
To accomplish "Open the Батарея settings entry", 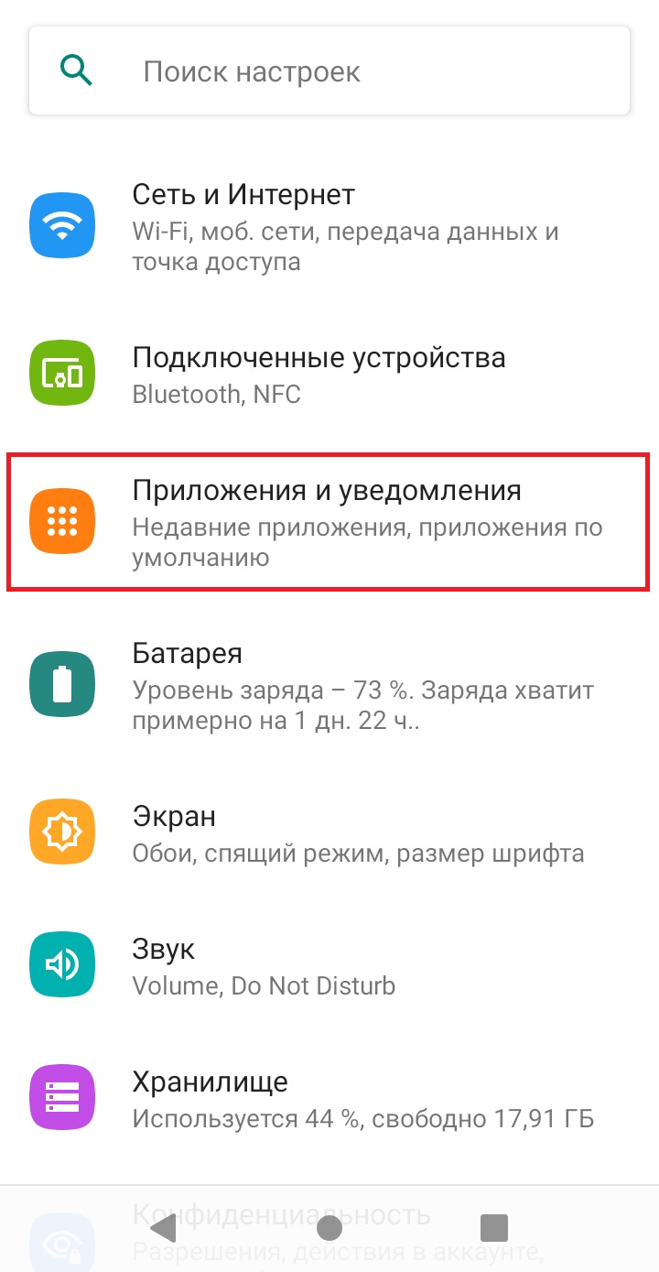I will 329,685.
